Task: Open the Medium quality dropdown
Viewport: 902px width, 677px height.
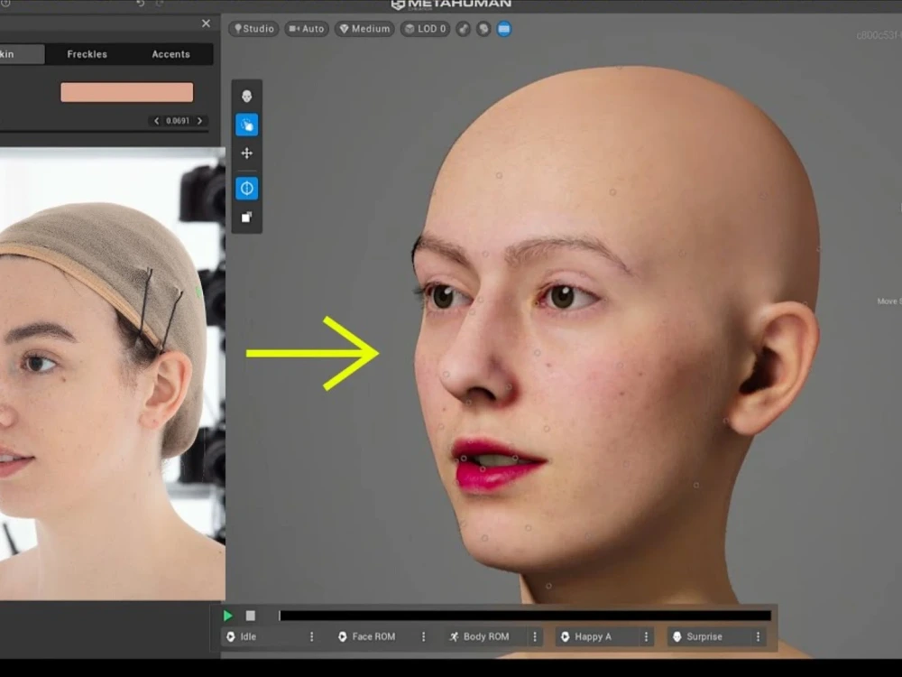Action: [x=364, y=28]
